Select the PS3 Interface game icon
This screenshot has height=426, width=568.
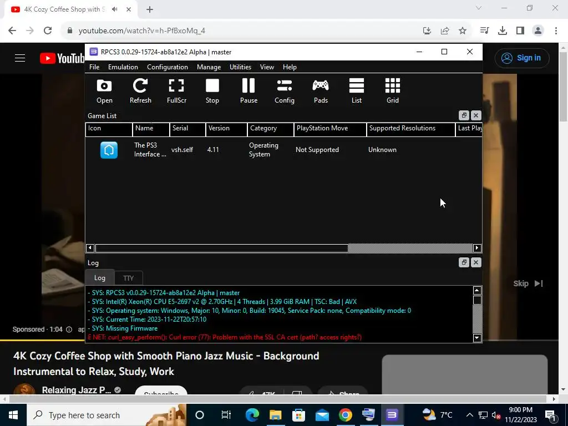109,150
